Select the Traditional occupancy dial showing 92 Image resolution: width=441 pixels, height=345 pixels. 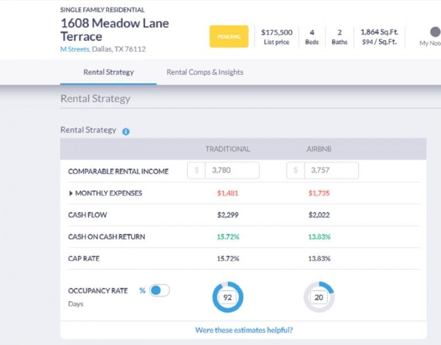coord(227,297)
